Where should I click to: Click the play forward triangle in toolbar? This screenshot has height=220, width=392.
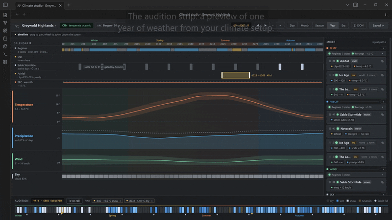[x=265, y=25]
